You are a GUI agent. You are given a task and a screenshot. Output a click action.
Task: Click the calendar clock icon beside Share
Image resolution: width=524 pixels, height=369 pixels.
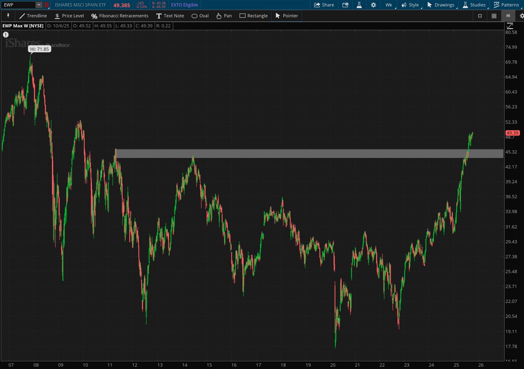pos(345,5)
